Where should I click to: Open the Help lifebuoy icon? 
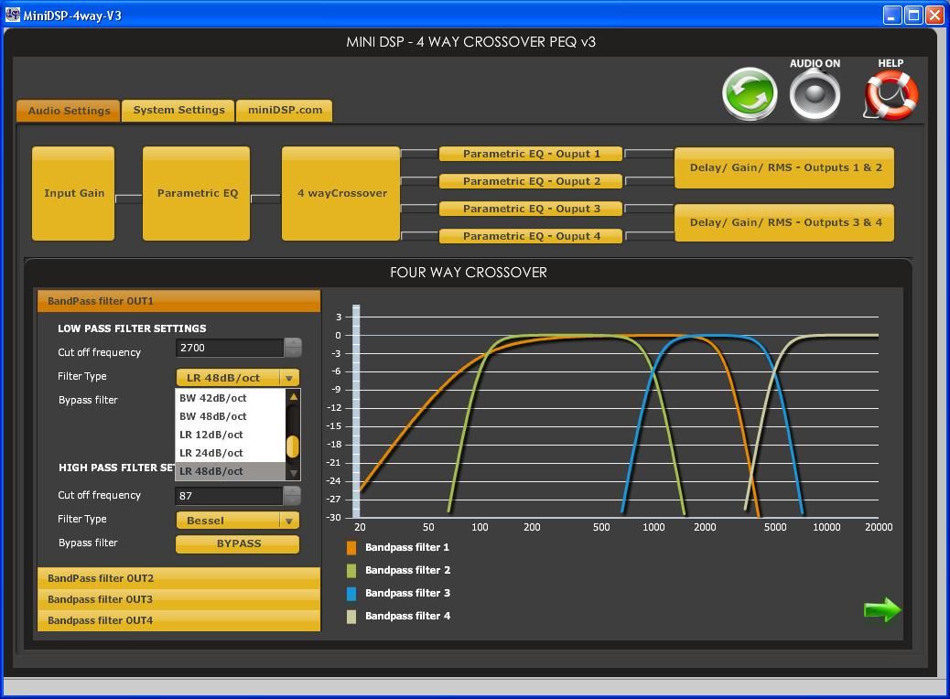click(890, 95)
